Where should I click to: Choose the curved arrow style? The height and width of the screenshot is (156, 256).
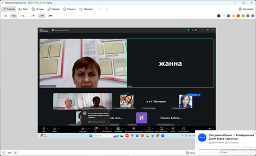pos(22,16)
